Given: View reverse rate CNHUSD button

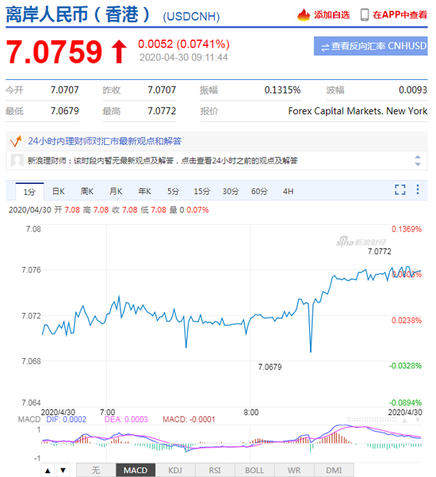Looking at the screenshot, I should (370, 46).
